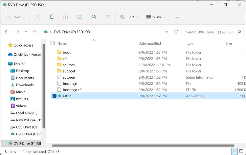The image size is (246, 155).
Task: Go forward with the right arrow
Action: [x=17, y=32]
